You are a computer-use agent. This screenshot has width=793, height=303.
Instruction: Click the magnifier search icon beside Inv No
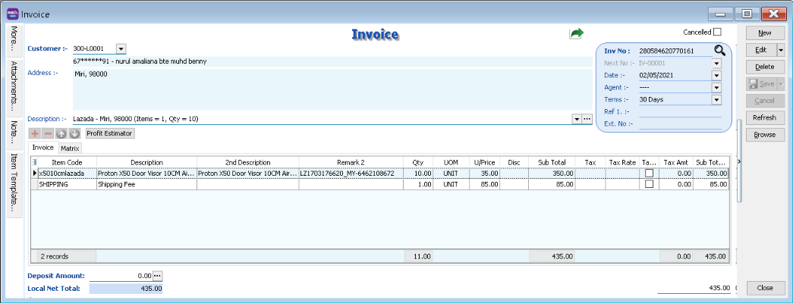pyautogui.click(x=719, y=51)
